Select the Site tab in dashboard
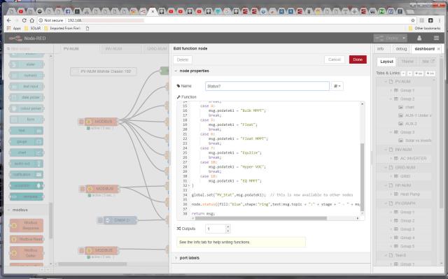 coord(428,62)
